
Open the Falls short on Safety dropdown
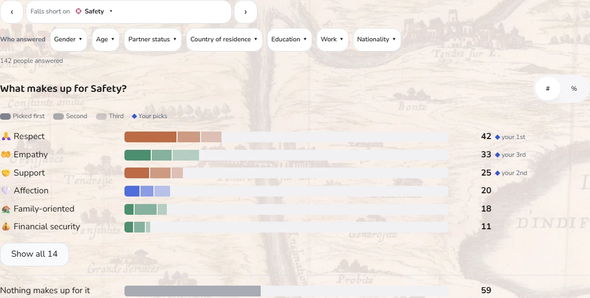129,12
